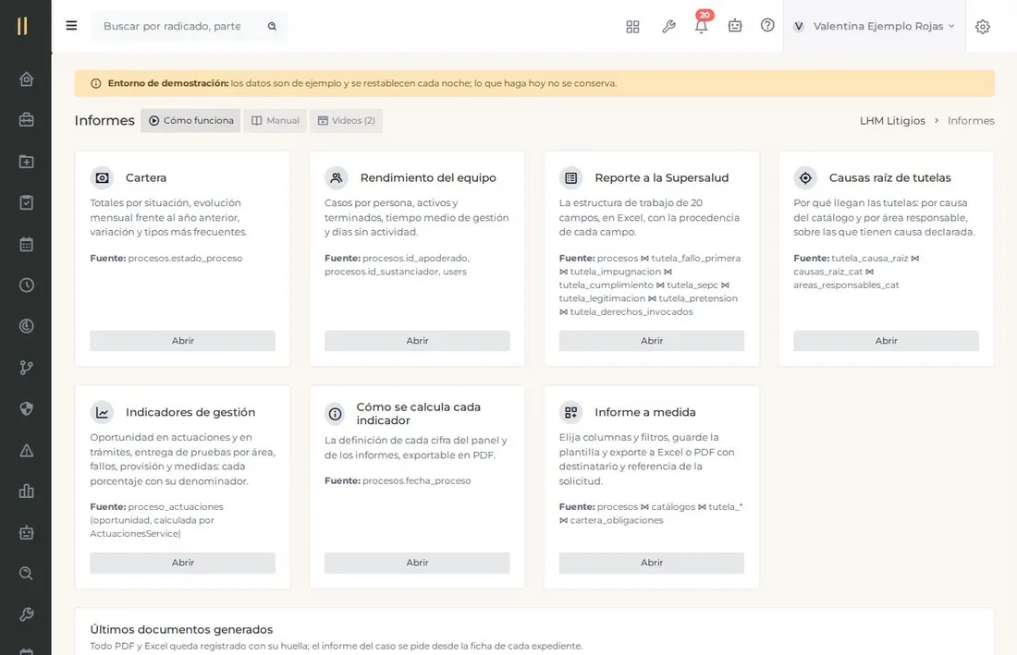Click the Informe a medida icon

[570, 412]
